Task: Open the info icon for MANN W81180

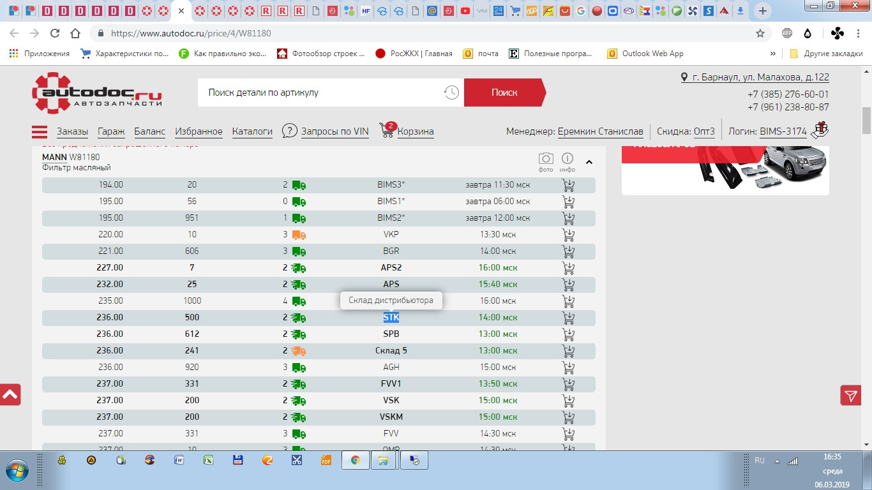Action: (x=568, y=158)
